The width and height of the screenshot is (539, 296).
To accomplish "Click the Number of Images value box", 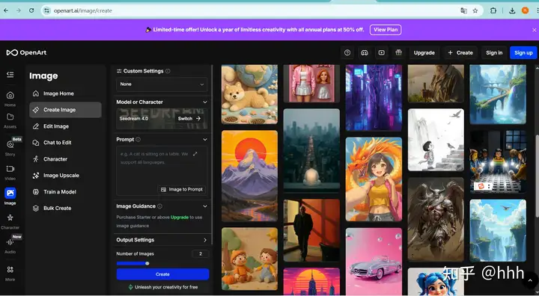I will pyautogui.click(x=201, y=253).
